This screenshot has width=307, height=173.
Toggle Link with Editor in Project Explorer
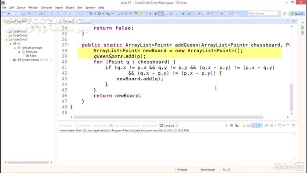coord(38,27)
